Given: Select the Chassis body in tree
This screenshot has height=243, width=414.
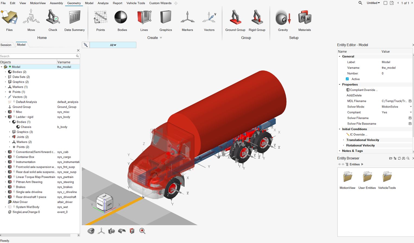Looking at the screenshot, I should point(26,127).
